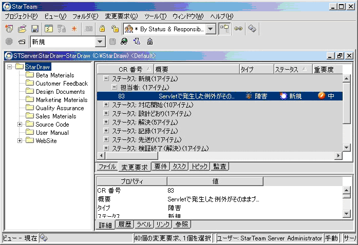This screenshot has width=358, height=245.
Task: Click the upward arrow export icon
Action: pos(150,42)
